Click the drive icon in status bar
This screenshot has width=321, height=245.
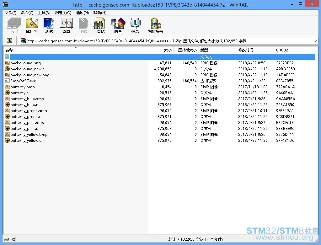point(6,239)
